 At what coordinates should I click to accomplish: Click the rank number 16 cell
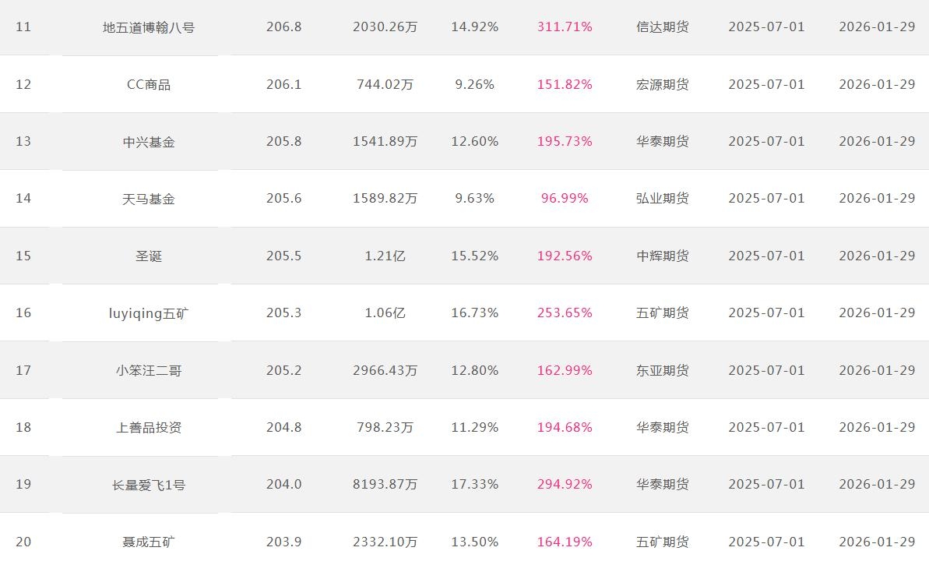coord(23,313)
